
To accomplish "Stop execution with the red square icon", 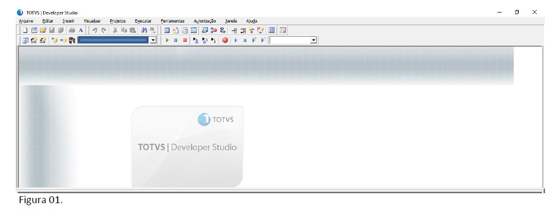I will 185,40.
